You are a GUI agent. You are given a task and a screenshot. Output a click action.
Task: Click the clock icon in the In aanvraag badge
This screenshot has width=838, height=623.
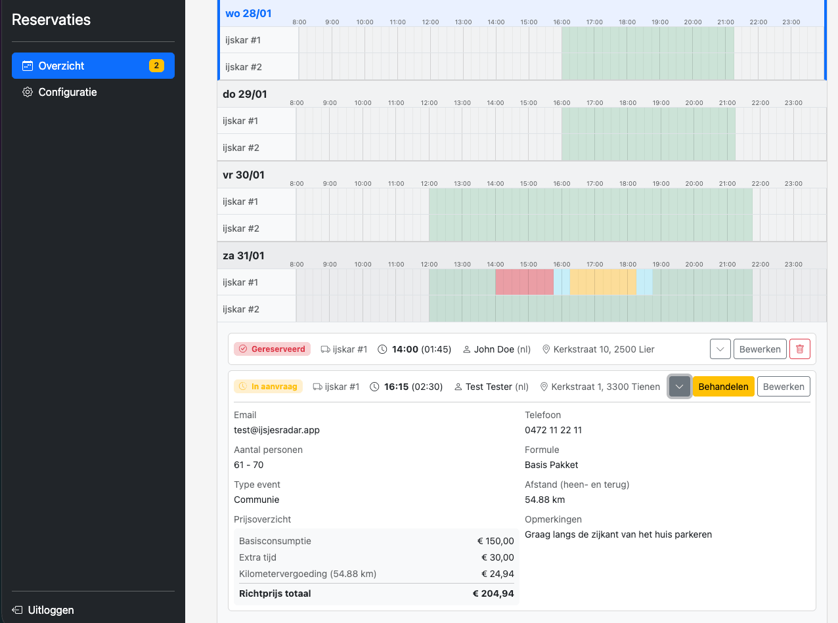[243, 387]
